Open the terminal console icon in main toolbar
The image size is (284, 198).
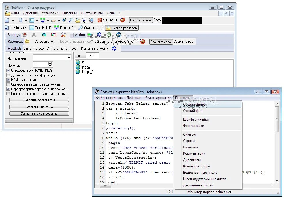tap(32, 20)
